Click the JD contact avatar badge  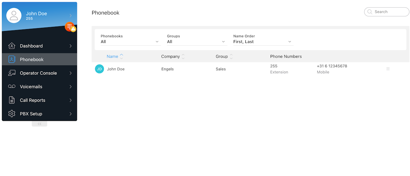tap(99, 69)
